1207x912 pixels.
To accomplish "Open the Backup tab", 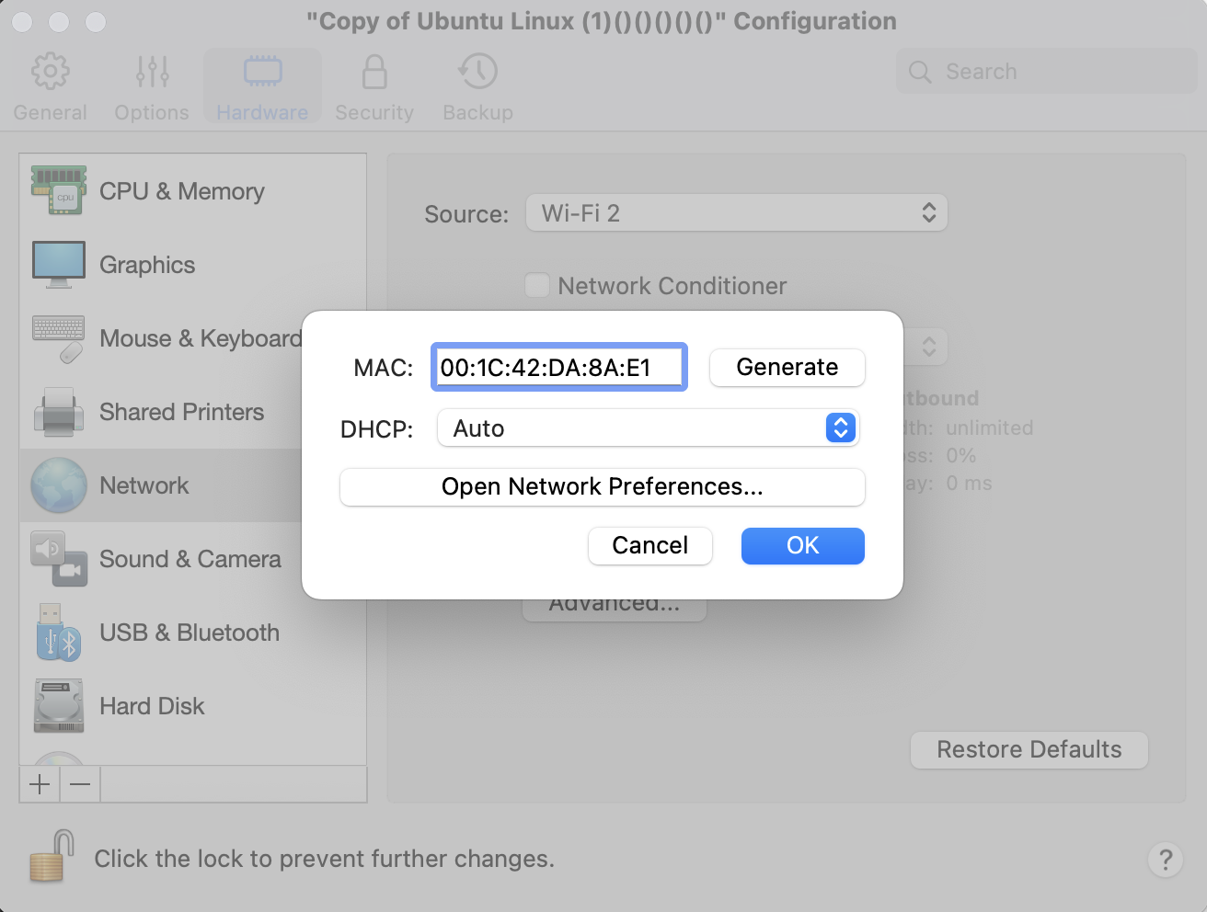I will coord(477,86).
